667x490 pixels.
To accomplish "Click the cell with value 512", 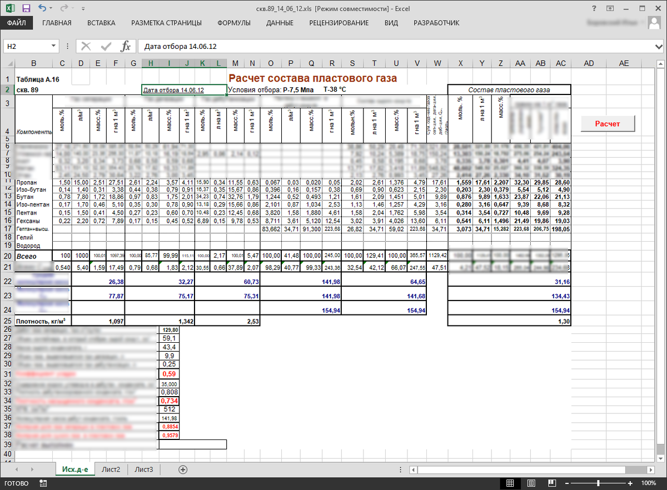I will pos(168,409).
